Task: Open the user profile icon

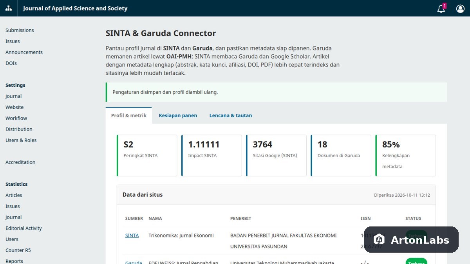Action: click(x=460, y=8)
